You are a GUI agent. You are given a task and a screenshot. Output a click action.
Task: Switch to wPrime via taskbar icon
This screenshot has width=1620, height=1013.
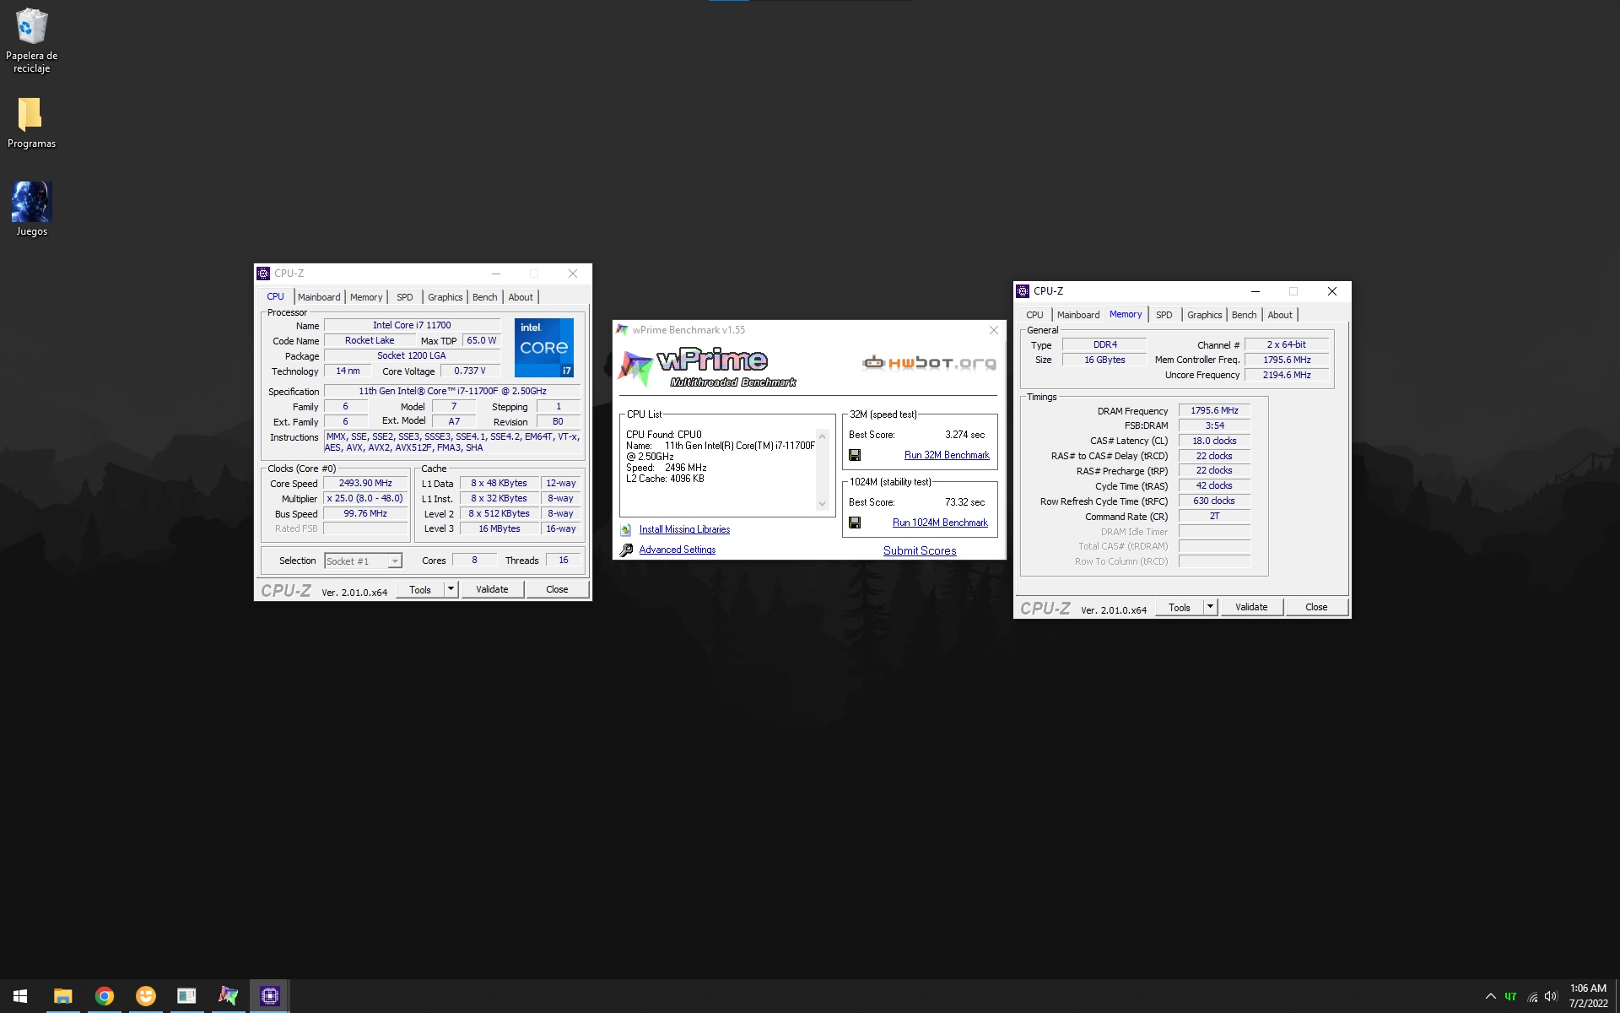click(x=228, y=996)
